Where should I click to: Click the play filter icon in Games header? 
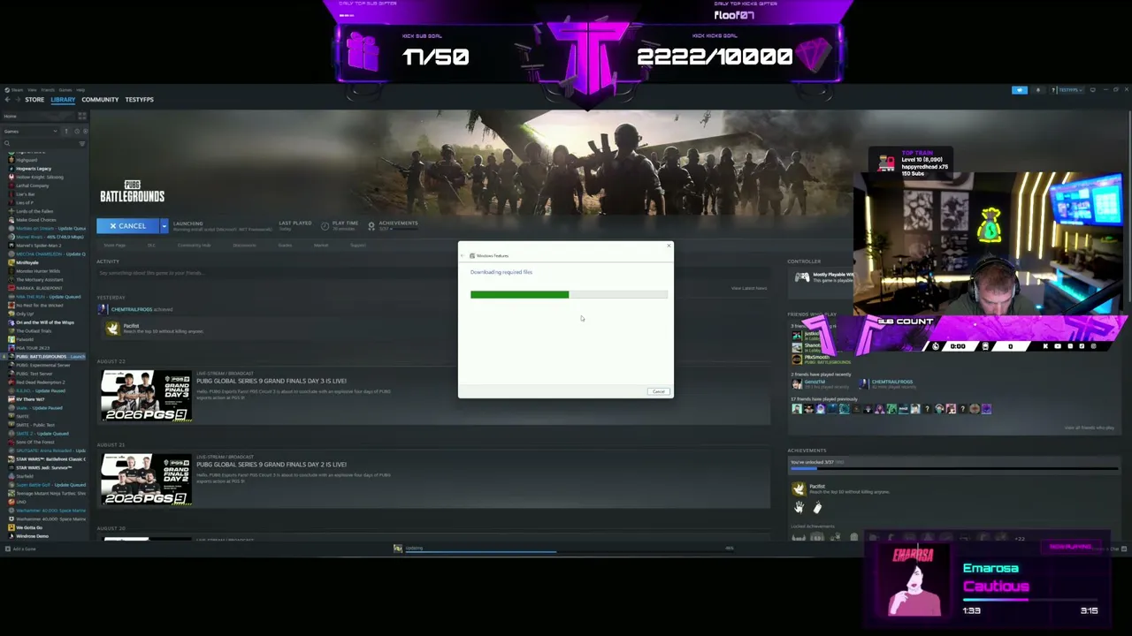[x=85, y=131]
